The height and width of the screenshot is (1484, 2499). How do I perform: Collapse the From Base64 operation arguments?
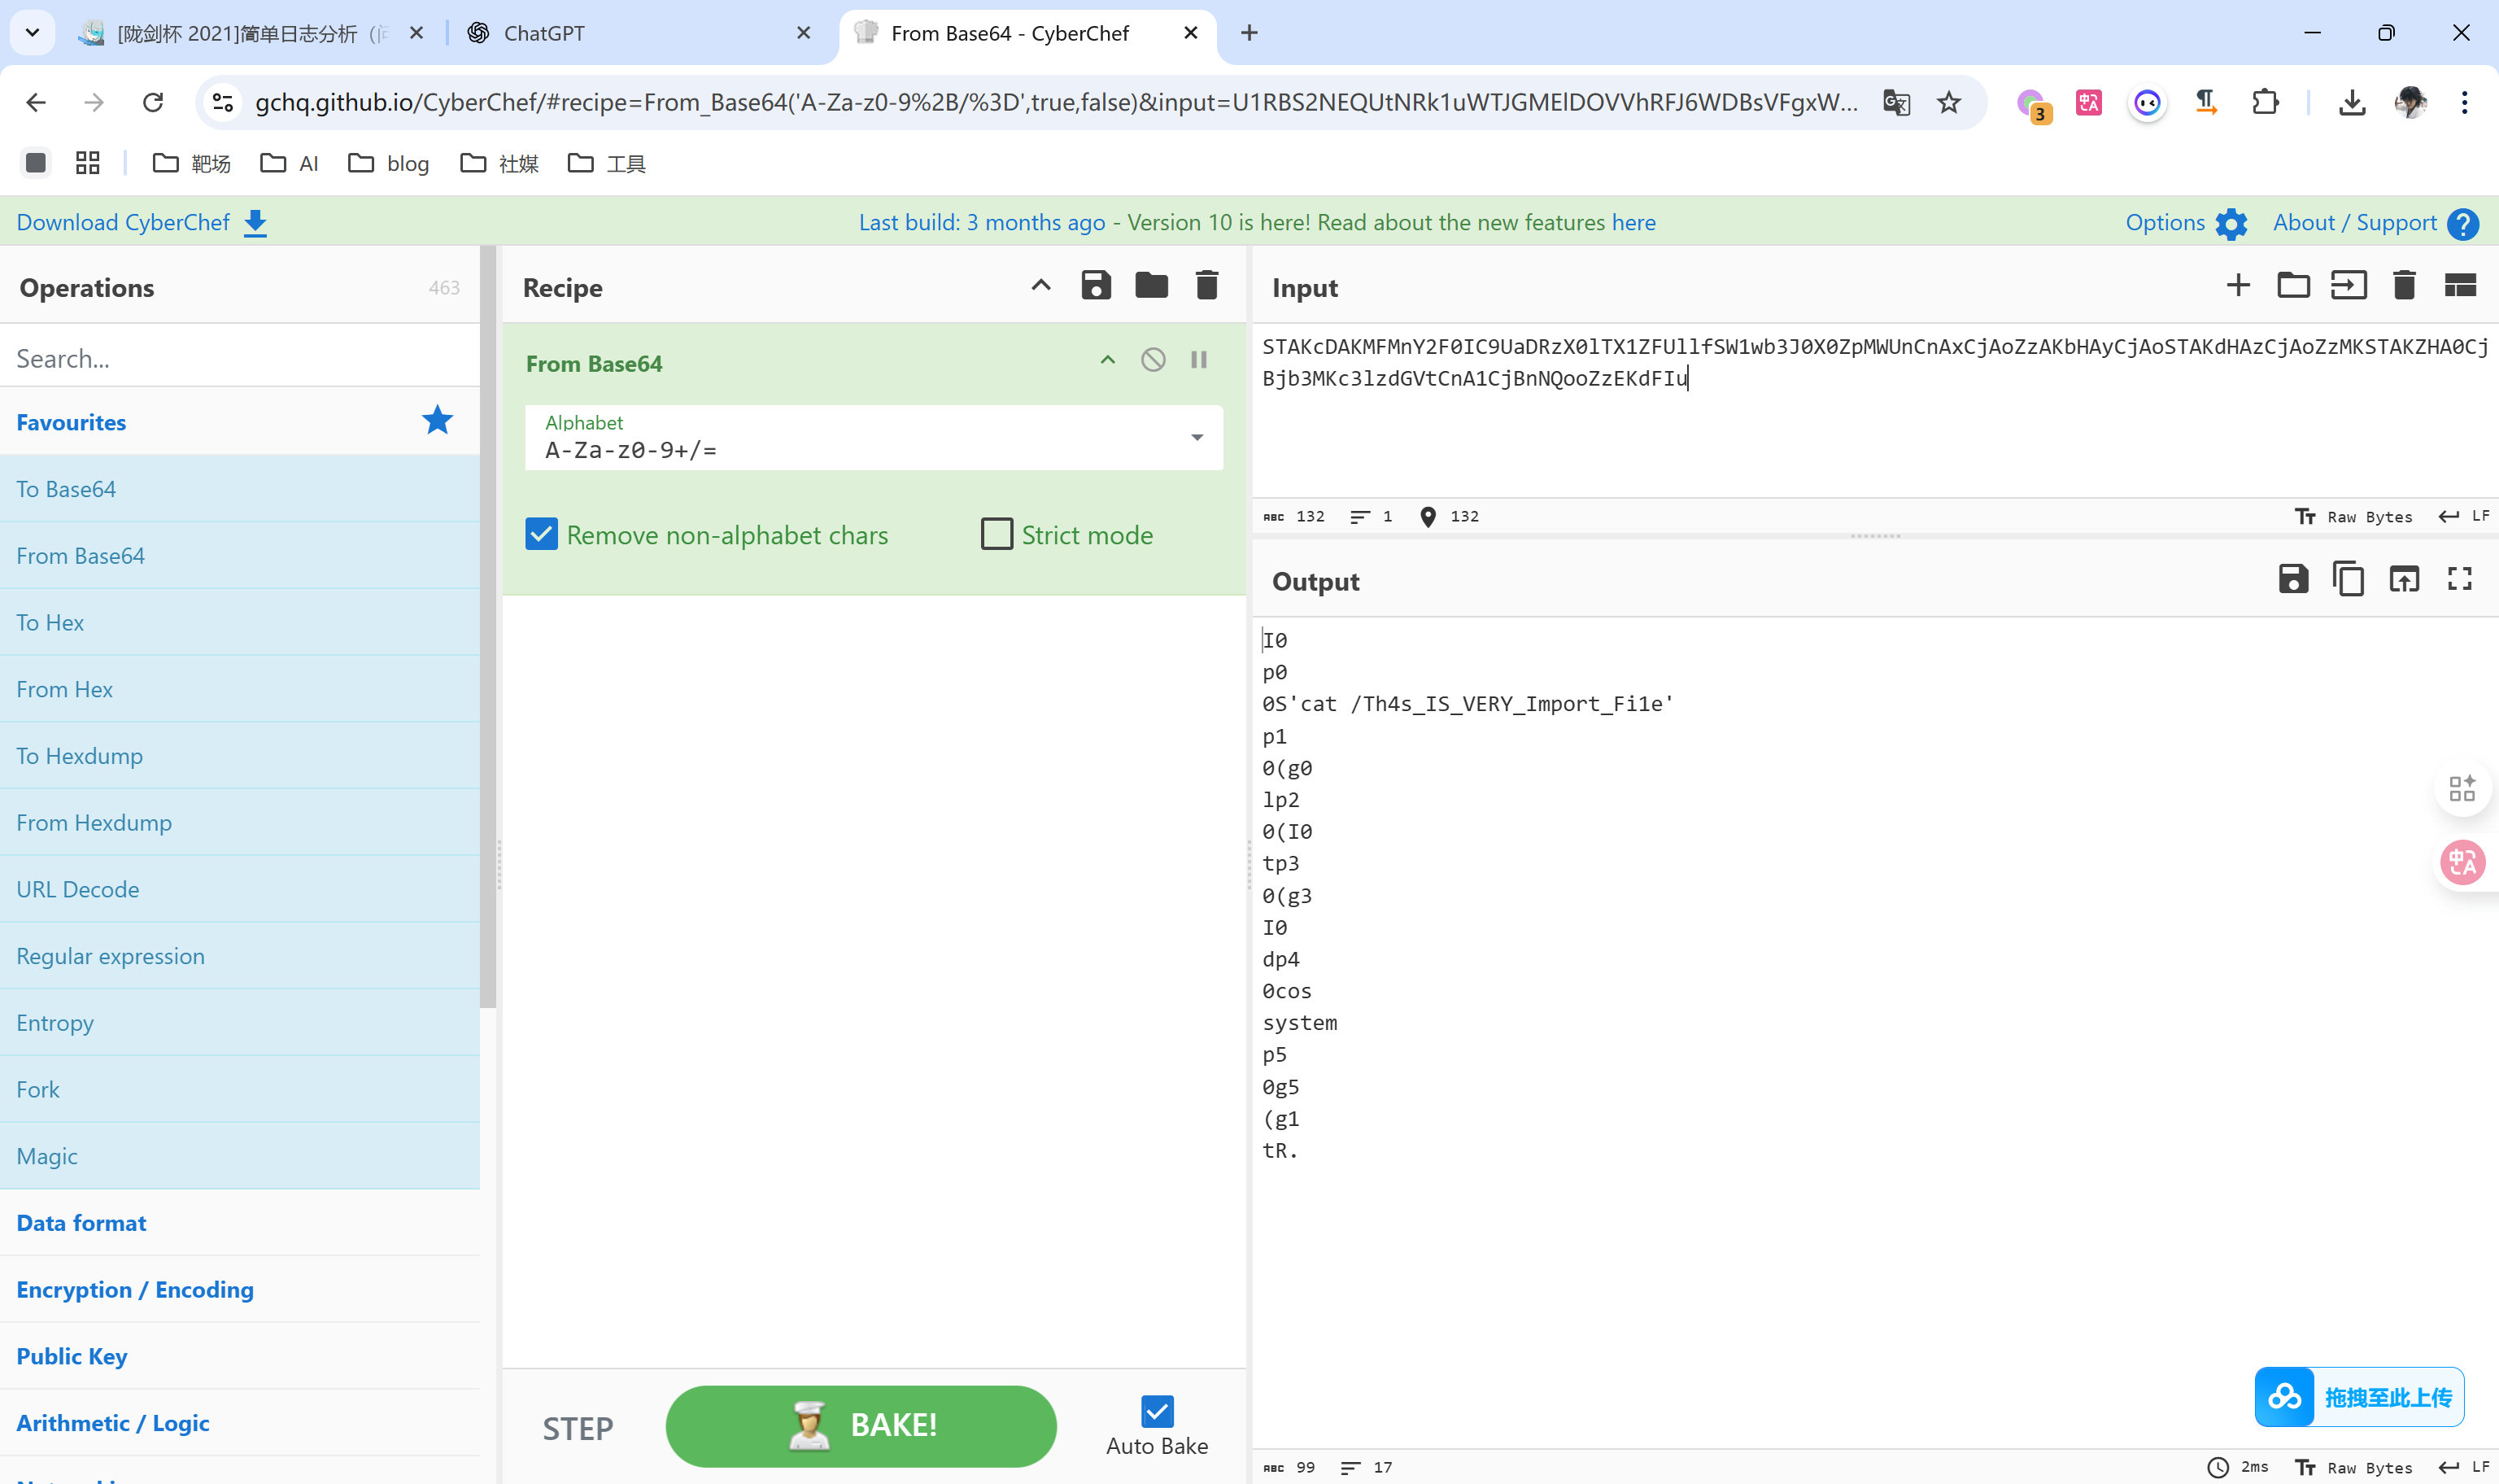(x=1108, y=360)
